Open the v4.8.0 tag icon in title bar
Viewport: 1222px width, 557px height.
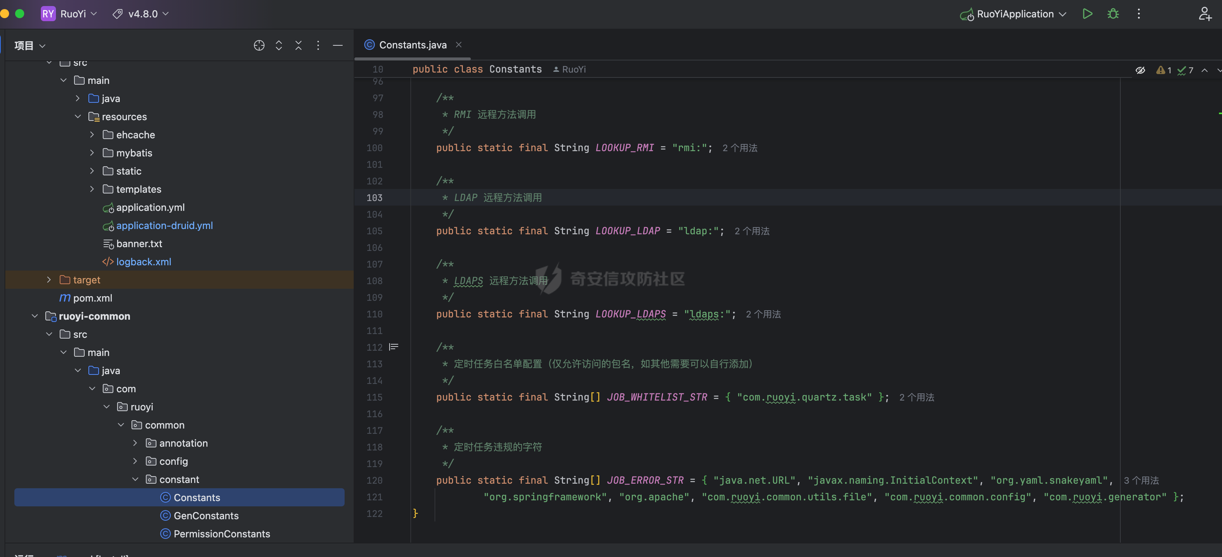tap(117, 14)
